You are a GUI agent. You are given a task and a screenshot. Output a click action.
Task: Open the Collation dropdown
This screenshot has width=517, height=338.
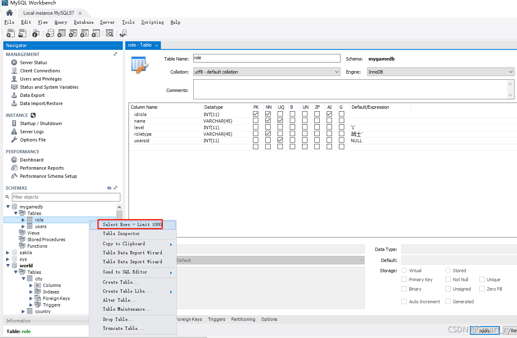pyautogui.click(x=266, y=72)
